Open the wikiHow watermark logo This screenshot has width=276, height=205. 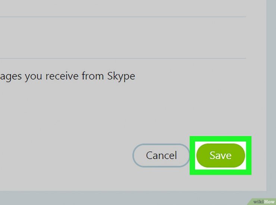pos(264,202)
